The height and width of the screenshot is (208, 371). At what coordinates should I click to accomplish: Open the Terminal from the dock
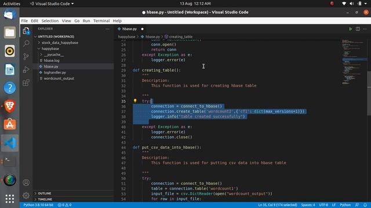(x=10, y=162)
